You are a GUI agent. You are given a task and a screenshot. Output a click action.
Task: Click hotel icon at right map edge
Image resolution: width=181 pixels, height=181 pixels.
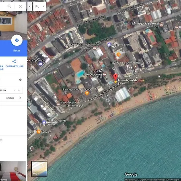click(177, 27)
